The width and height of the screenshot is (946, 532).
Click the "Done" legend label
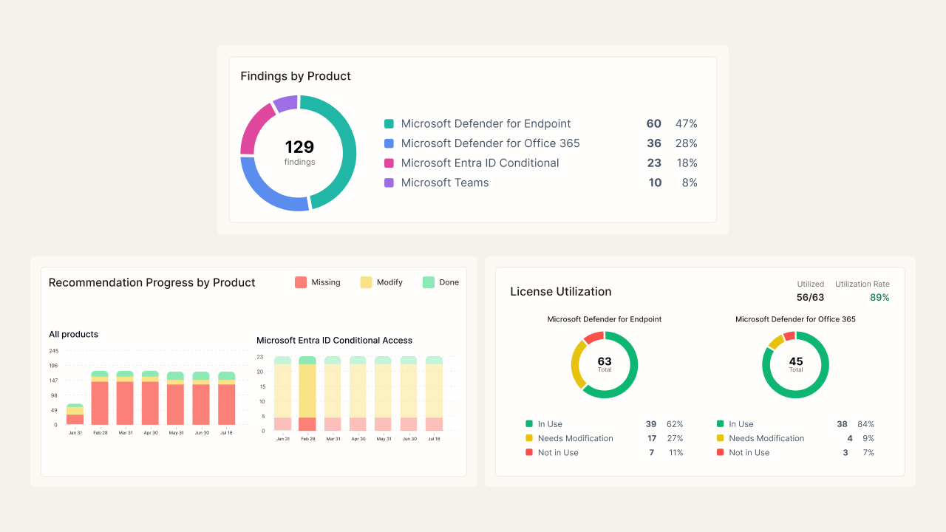(x=449, y=282)
